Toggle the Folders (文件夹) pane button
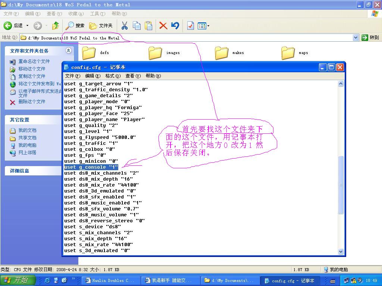Image resolution: width=382 pixels, height=286 pixels. [101, 26]
